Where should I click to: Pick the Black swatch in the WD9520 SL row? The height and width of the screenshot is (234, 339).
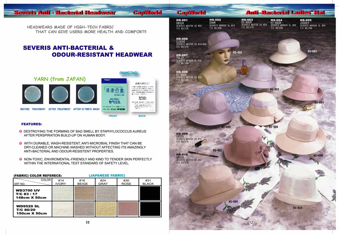150,209
